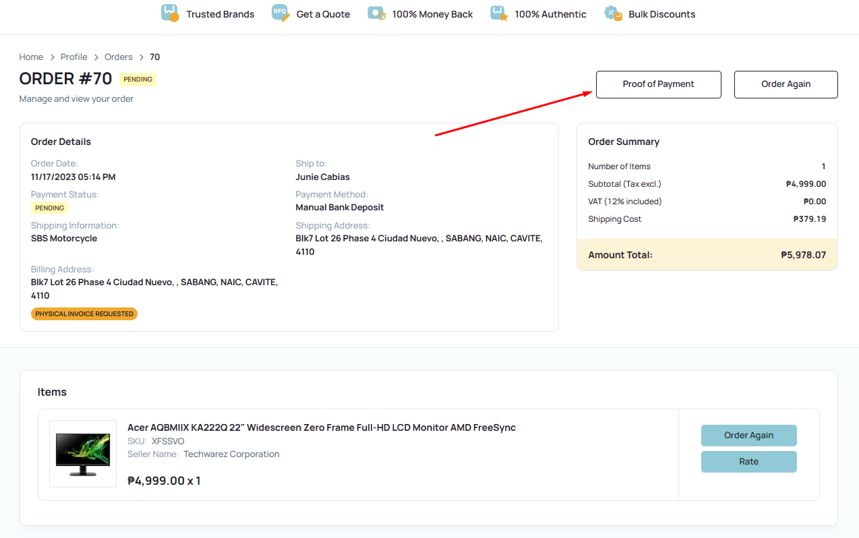Click the current breadcrumb number 70
Image resolution: width=859 pixels, height=538 pixels.
(155, 57)
